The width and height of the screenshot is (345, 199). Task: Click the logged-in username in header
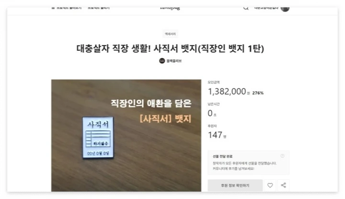pos(266,8)
